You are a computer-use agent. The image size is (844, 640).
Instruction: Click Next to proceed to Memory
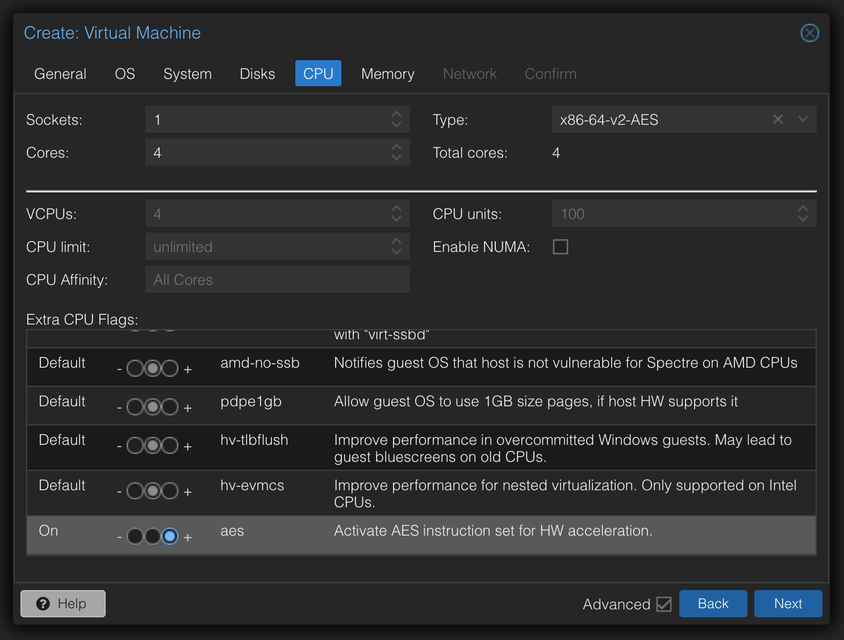(x=788, y=604)
